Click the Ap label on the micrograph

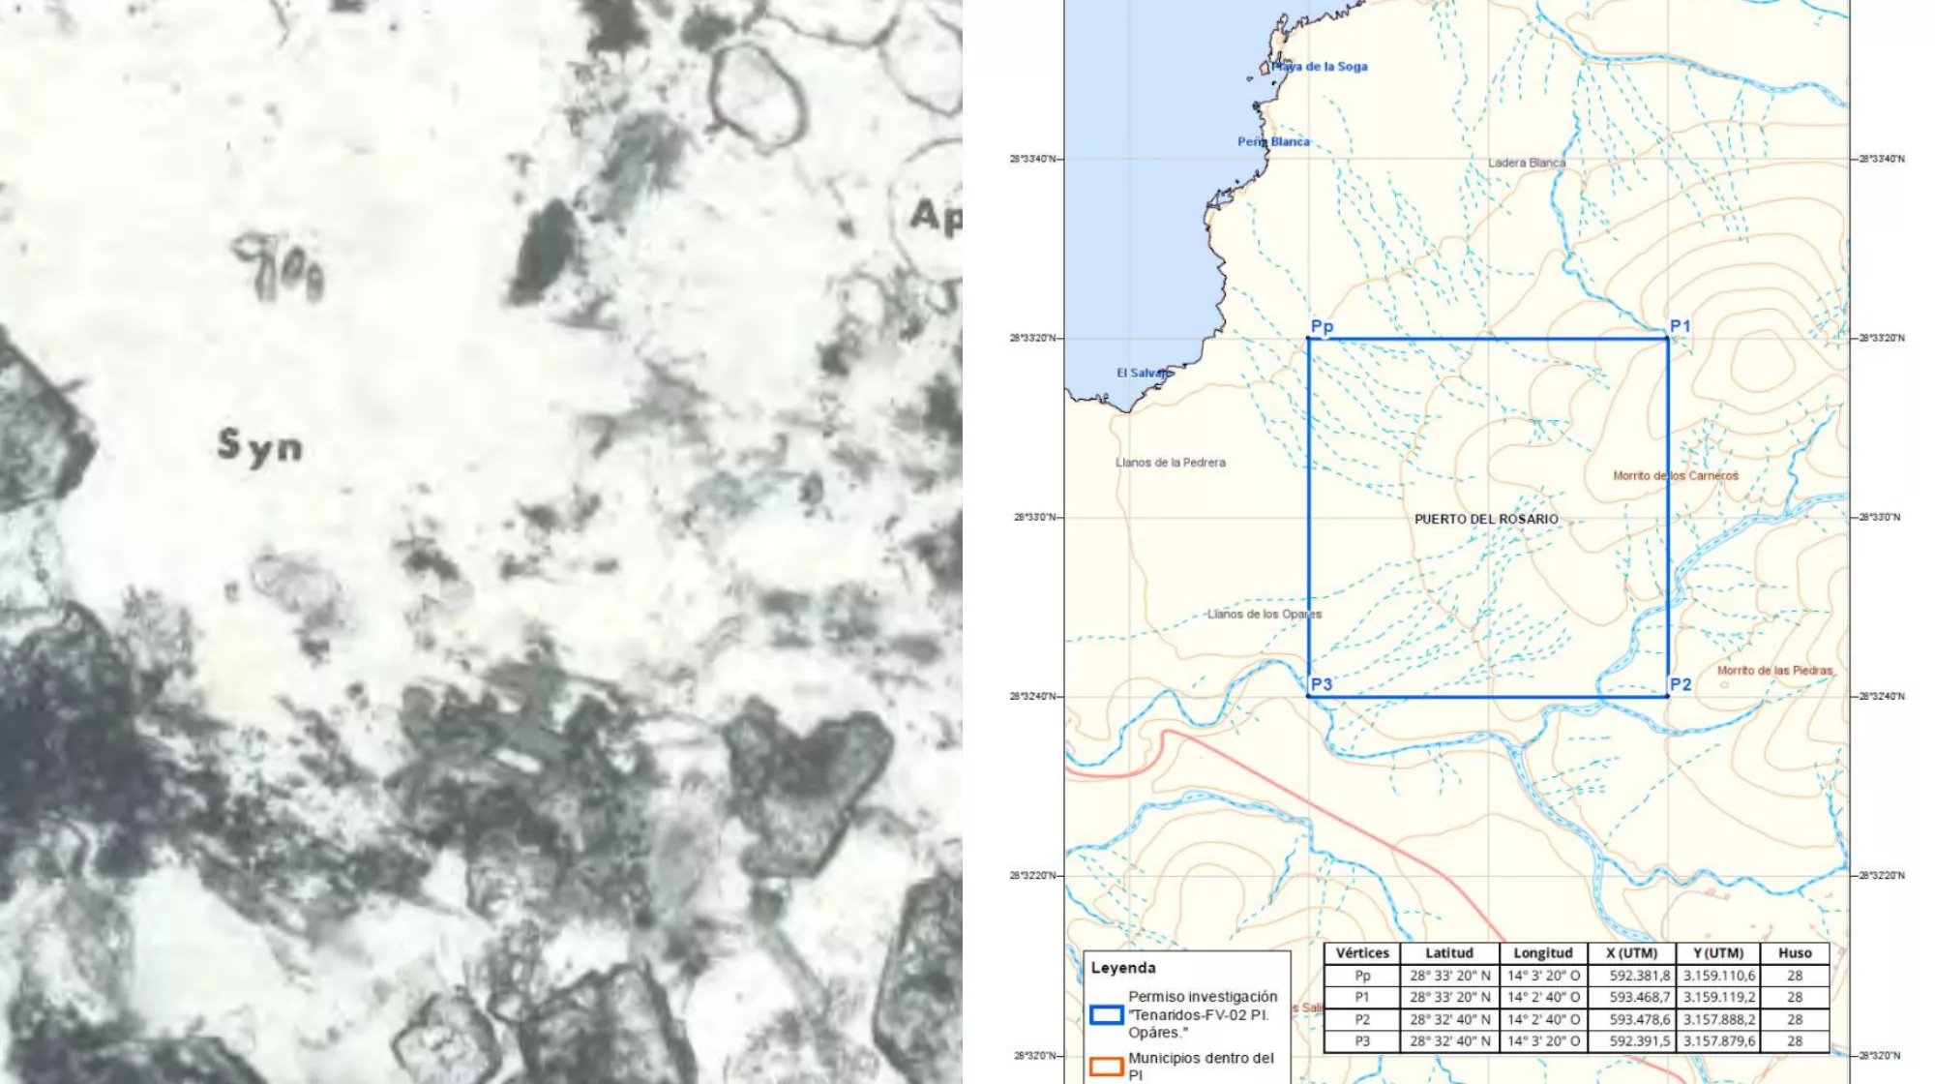click(935, 216)
